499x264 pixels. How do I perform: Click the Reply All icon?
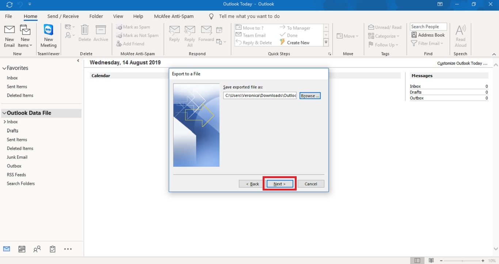click(x=190, y=36)
